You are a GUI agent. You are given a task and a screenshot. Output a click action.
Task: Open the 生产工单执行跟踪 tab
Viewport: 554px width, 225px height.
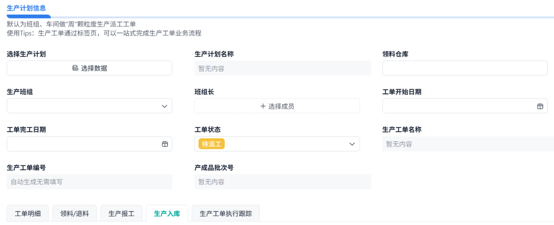click(x=226, y=214)
